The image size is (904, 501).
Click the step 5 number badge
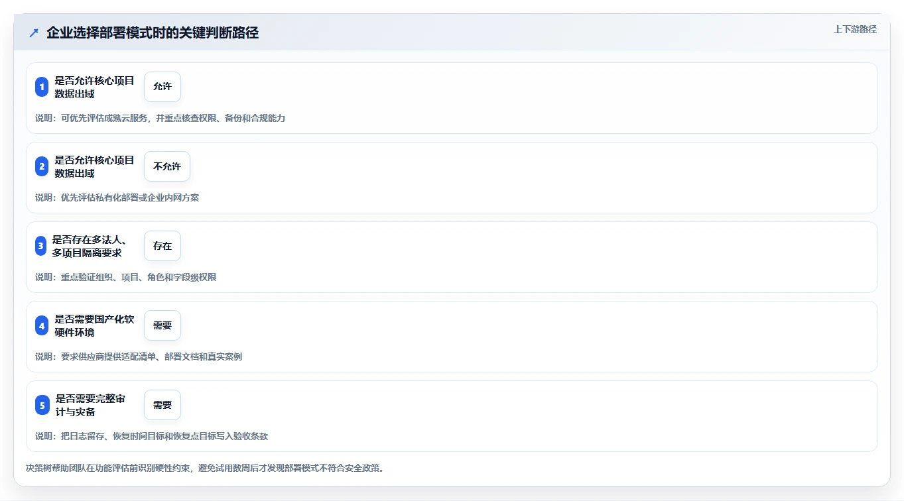pos(42,405)
